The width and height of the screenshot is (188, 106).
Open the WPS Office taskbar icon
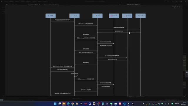(85, 104)
